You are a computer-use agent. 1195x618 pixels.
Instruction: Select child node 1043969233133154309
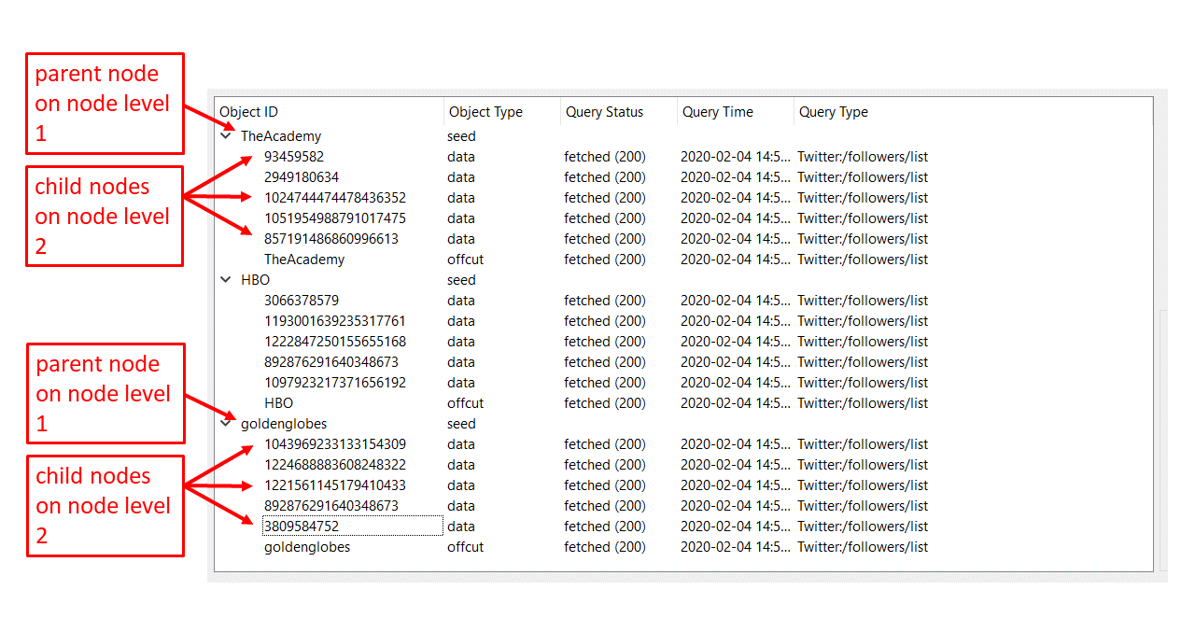click(335, 444)
